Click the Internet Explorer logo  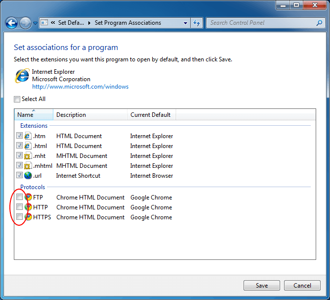coord(22,75)
